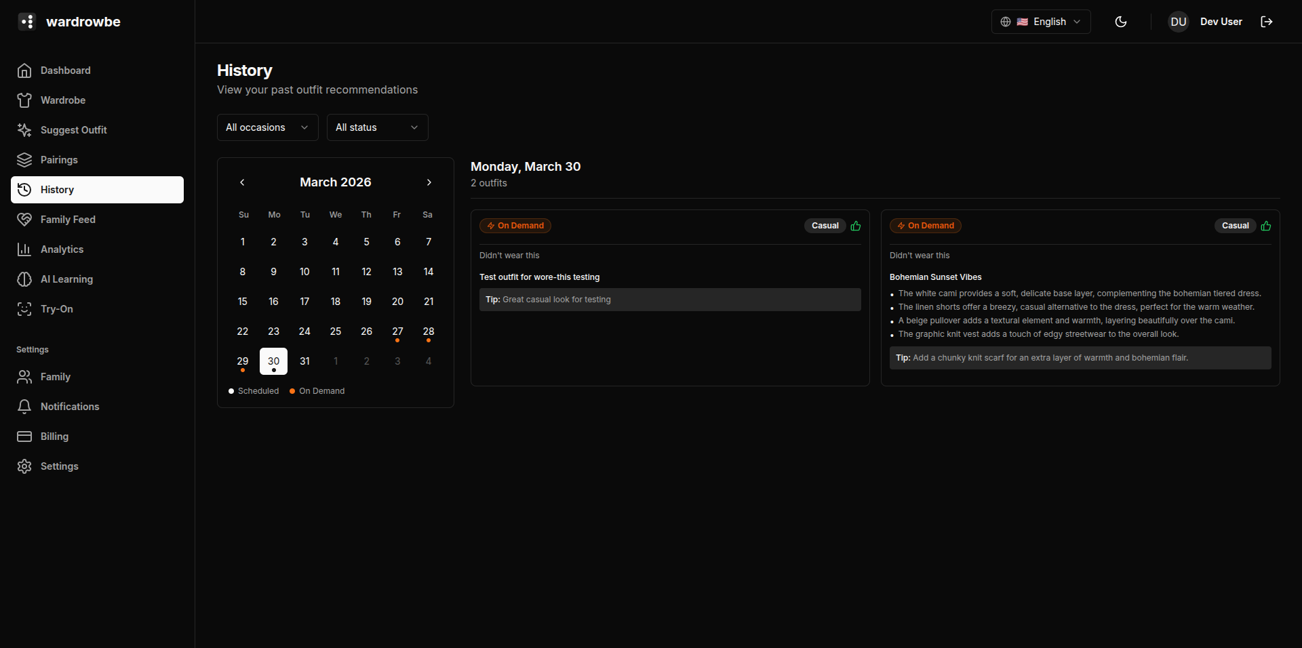Open the All occasions dropdown
The height and width of the screenshot is (648, 1302).
[x=267, y=127]
